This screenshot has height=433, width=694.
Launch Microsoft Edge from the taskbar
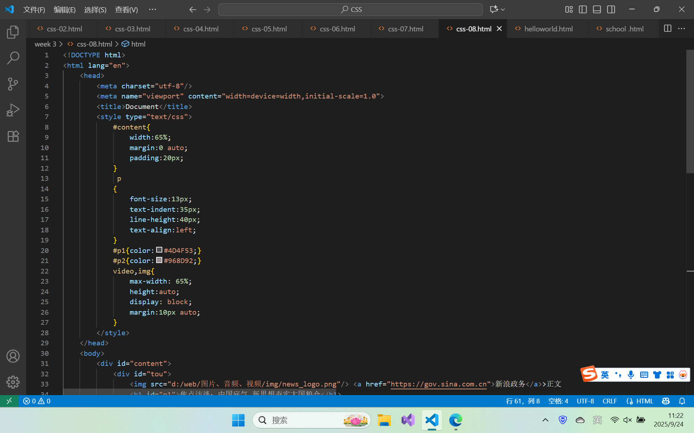coord(455,420)
